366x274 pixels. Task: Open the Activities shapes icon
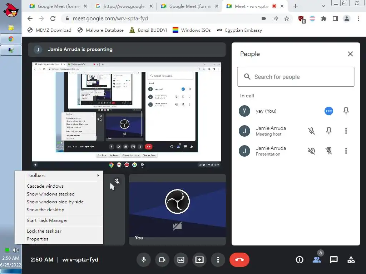point(351,260)
